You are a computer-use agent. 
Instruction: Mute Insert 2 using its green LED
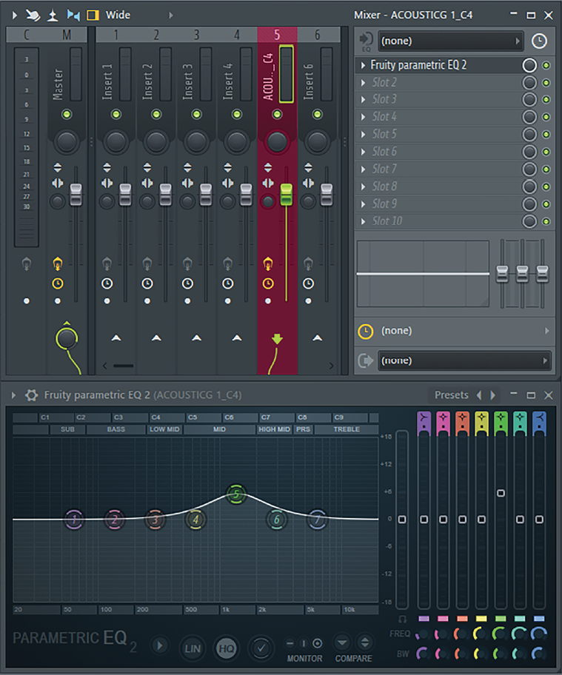(x=156, y=114)
